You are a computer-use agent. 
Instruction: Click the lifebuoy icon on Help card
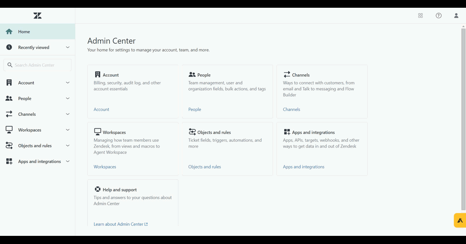[97, 189]
